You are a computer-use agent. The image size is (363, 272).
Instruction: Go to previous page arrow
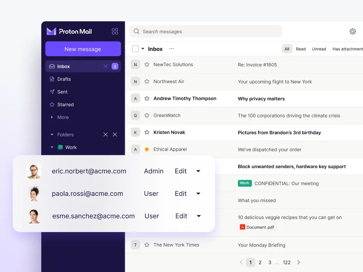pyautogui.click(x=241, y=262)
